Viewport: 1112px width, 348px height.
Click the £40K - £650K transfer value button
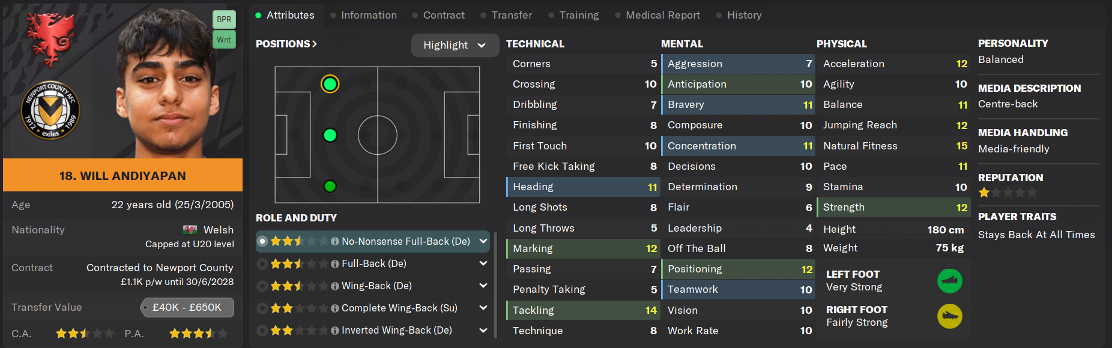[x=187, y=307]
